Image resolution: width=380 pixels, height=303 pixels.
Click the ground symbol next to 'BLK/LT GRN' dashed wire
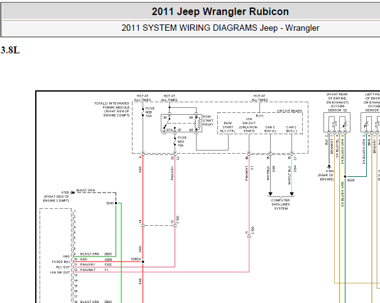[x=72, y=193]
